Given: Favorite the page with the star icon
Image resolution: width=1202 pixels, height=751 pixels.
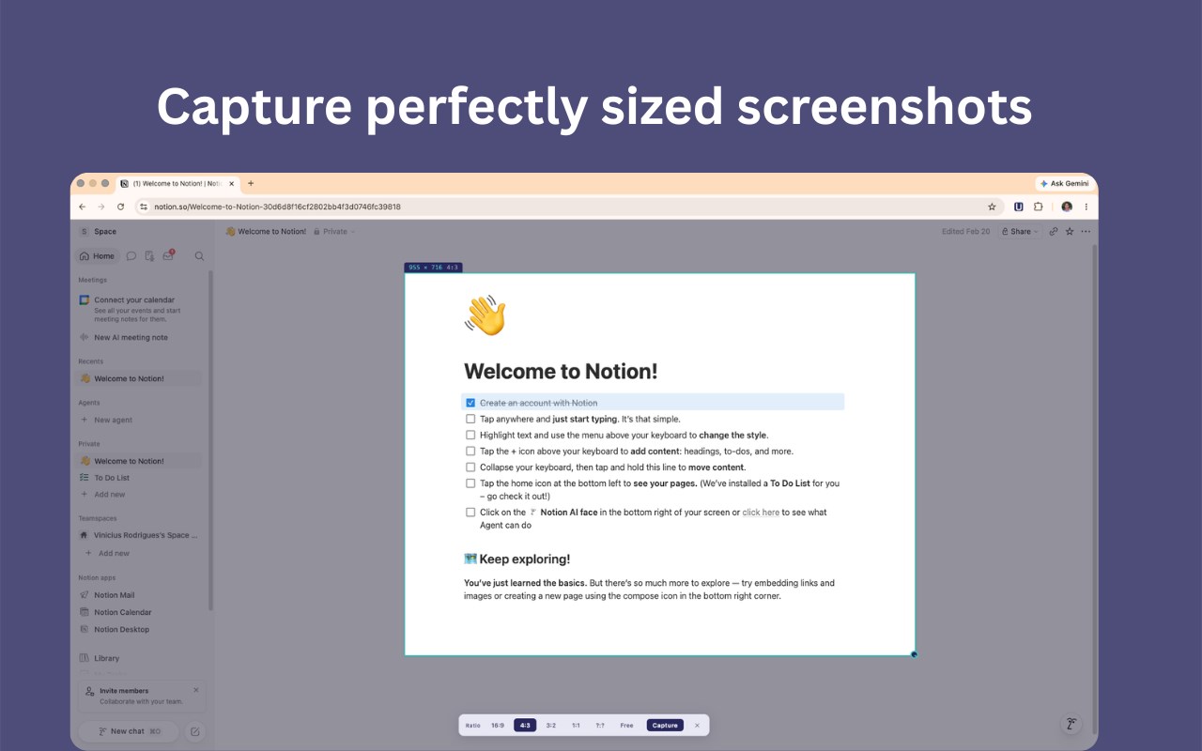Looking at the screenshot, I should tap(1070, 231).
